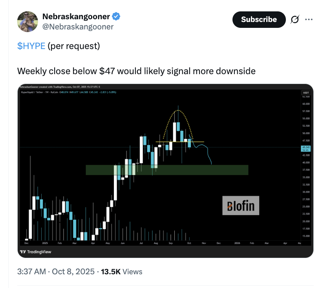322x288 pixels.
Task: Click the Nebraskangooner display name
Action: click(x=76, y=16)
